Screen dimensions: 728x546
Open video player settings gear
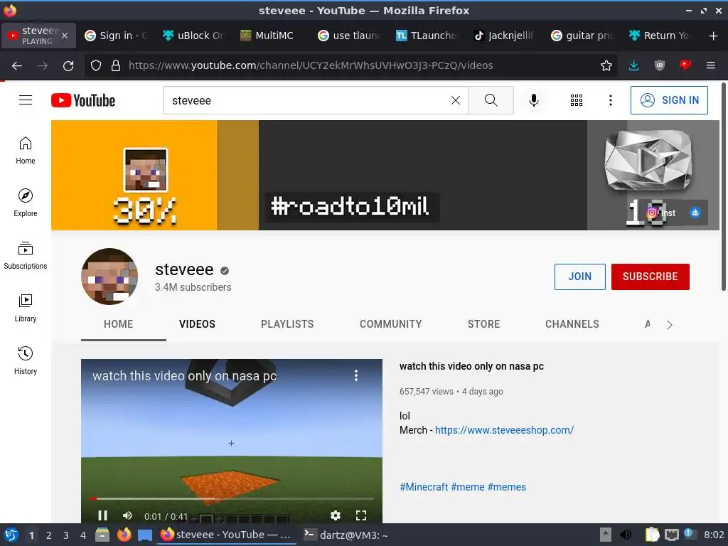tap(336, 515)
